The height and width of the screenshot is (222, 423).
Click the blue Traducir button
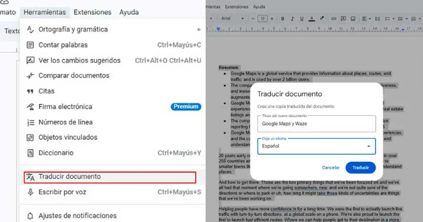[x=360, y=168]
